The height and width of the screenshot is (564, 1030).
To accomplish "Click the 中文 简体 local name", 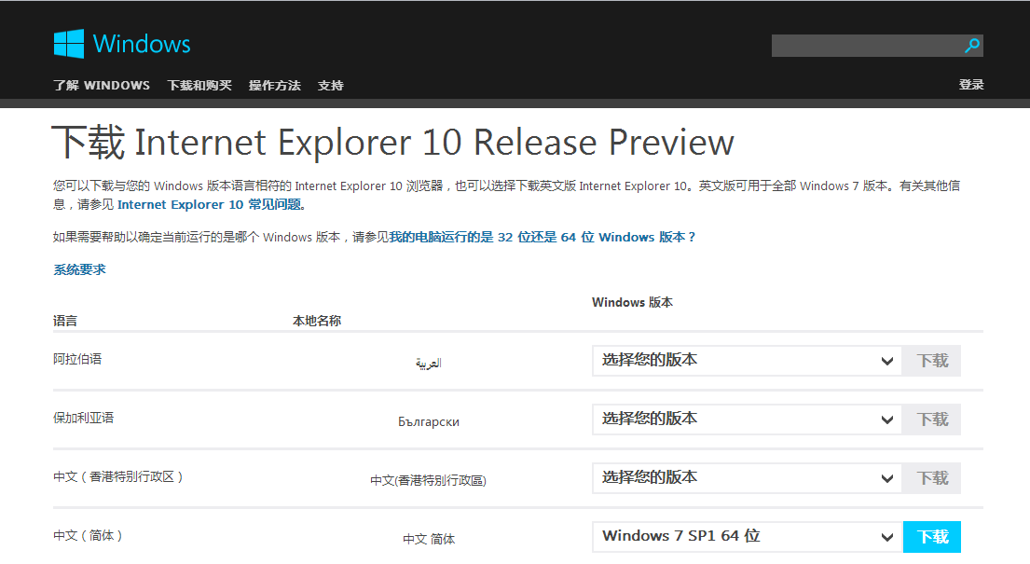I will coord(429,539).
